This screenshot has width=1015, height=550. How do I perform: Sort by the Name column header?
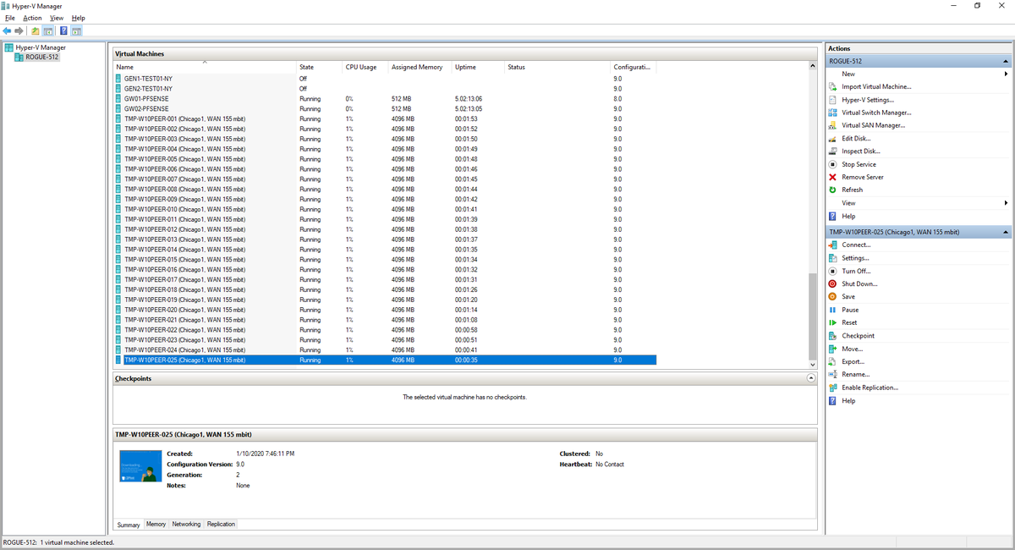click(204, 67)
